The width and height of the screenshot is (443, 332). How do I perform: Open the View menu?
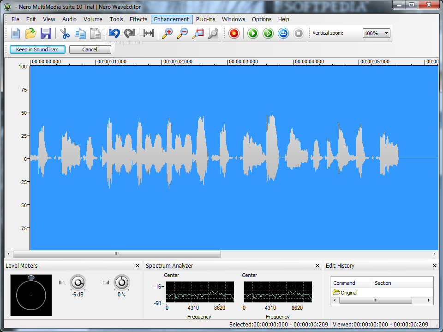click(x=49, y=19)
